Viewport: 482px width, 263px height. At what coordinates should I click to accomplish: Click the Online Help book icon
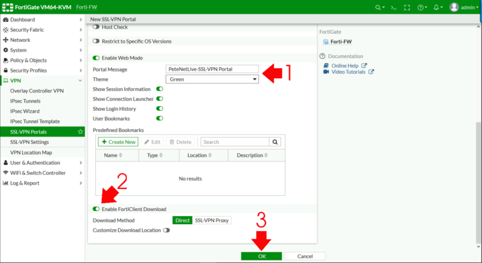(326, 65)
